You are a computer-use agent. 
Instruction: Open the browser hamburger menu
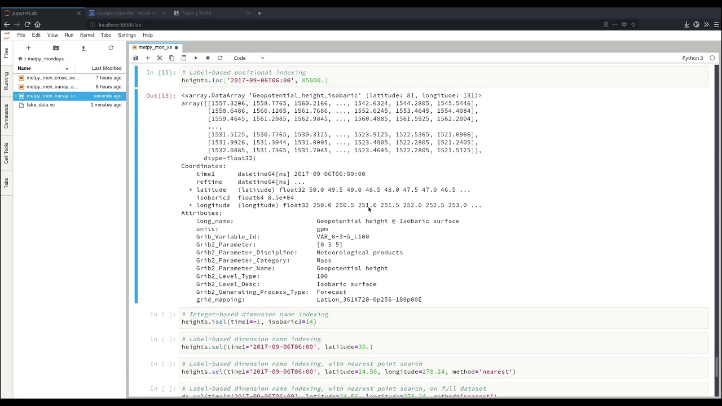click(716, 24)
